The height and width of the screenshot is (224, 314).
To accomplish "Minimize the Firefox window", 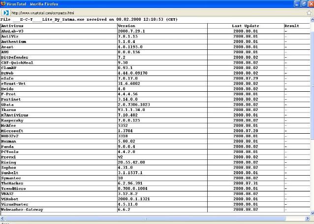I will pos(297,4).
